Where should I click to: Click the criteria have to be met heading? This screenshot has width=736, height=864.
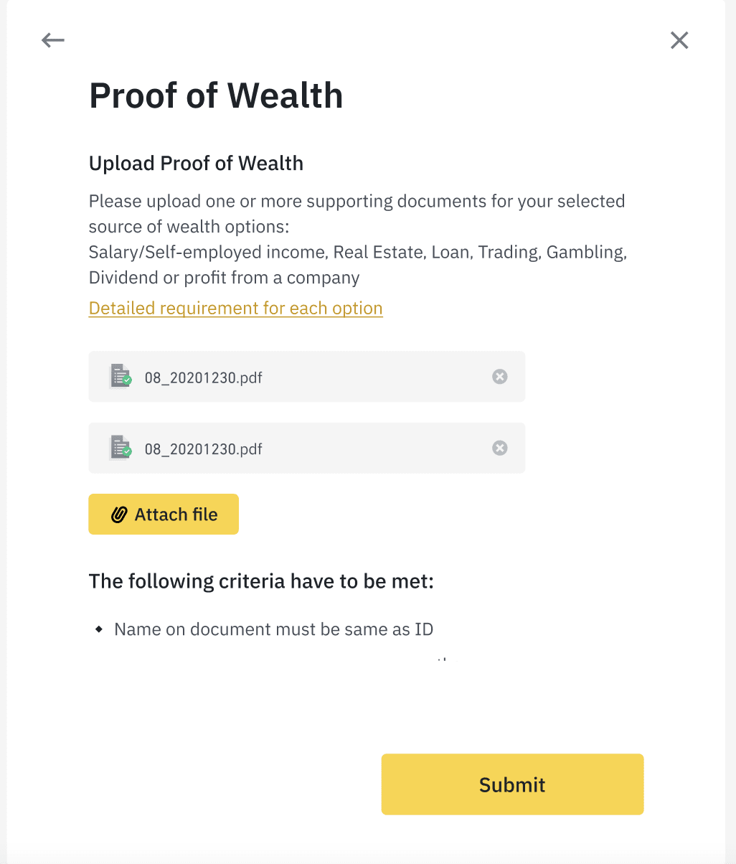[x=261, y=581]
